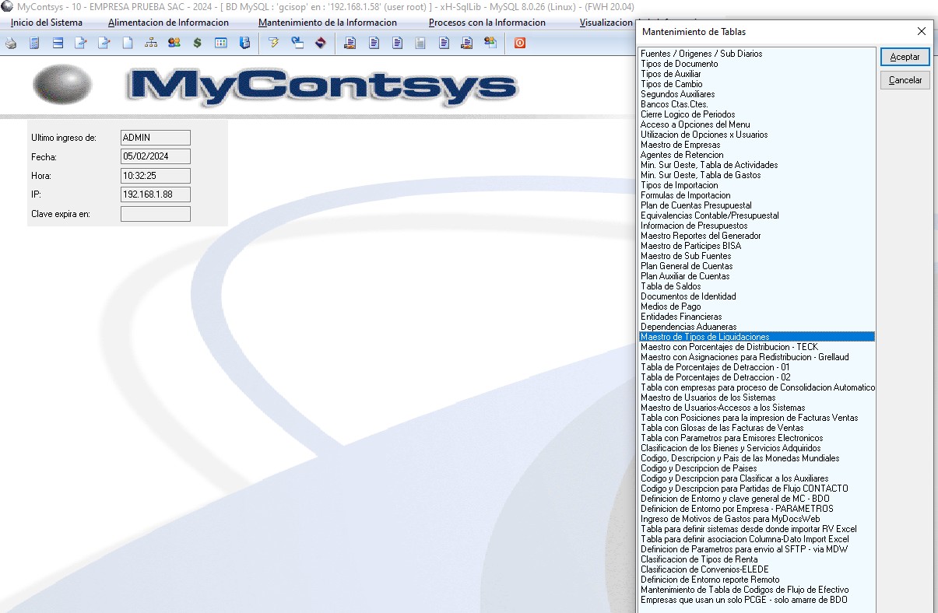Viewport: 938px width, 613px height.
Task: Open the calculator tool icon
Action: tap(34, 43)
